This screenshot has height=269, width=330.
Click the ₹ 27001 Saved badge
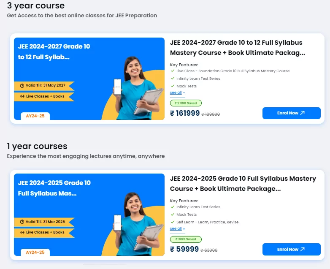[x=186, y=103]
